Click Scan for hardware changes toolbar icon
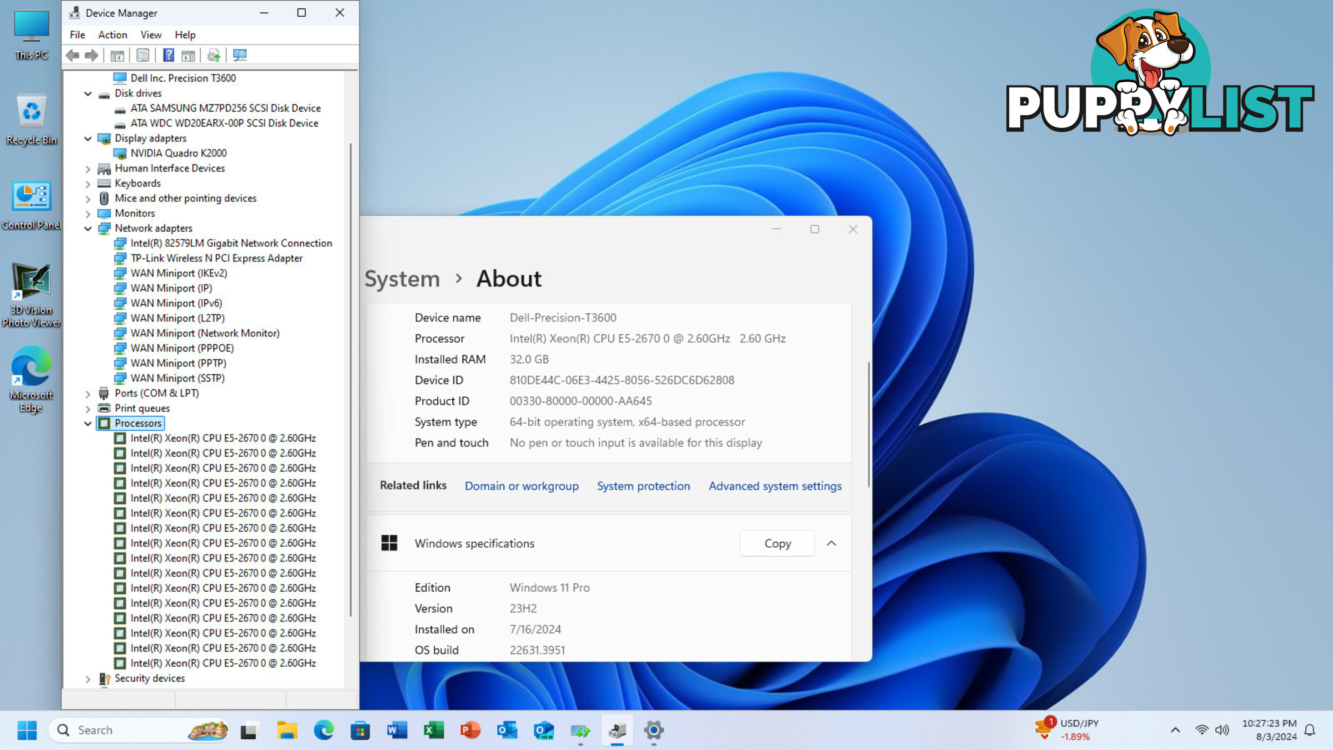Image resolution: width=1333 pixels, height=750 pixels. tap(240, 56)
